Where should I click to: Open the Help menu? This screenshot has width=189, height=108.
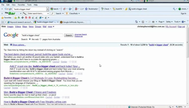coord(36,5)
